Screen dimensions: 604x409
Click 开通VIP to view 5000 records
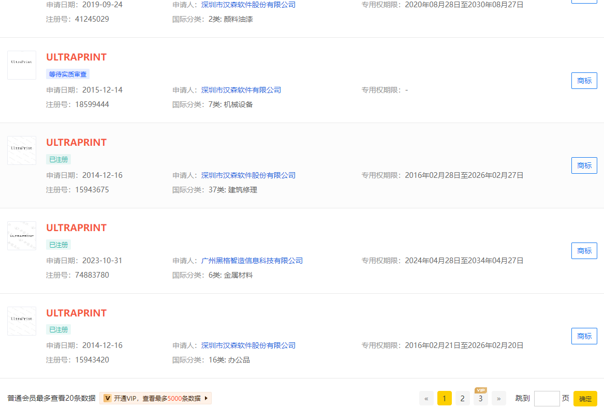(155, 398)
